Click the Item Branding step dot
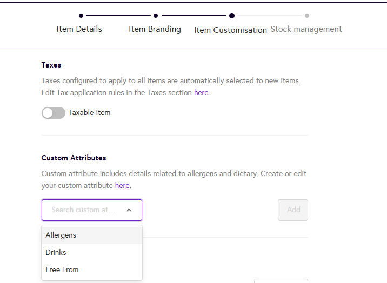Image resolution: width=387 pixels, height=283 pixels. 156,16
